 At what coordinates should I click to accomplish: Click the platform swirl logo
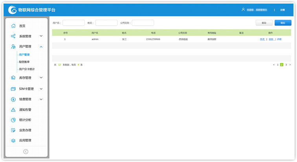[13, 10]
